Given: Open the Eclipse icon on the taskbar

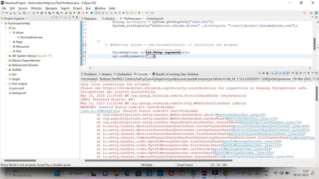Looking at the screenshot, I should click(x=204, y=174).
